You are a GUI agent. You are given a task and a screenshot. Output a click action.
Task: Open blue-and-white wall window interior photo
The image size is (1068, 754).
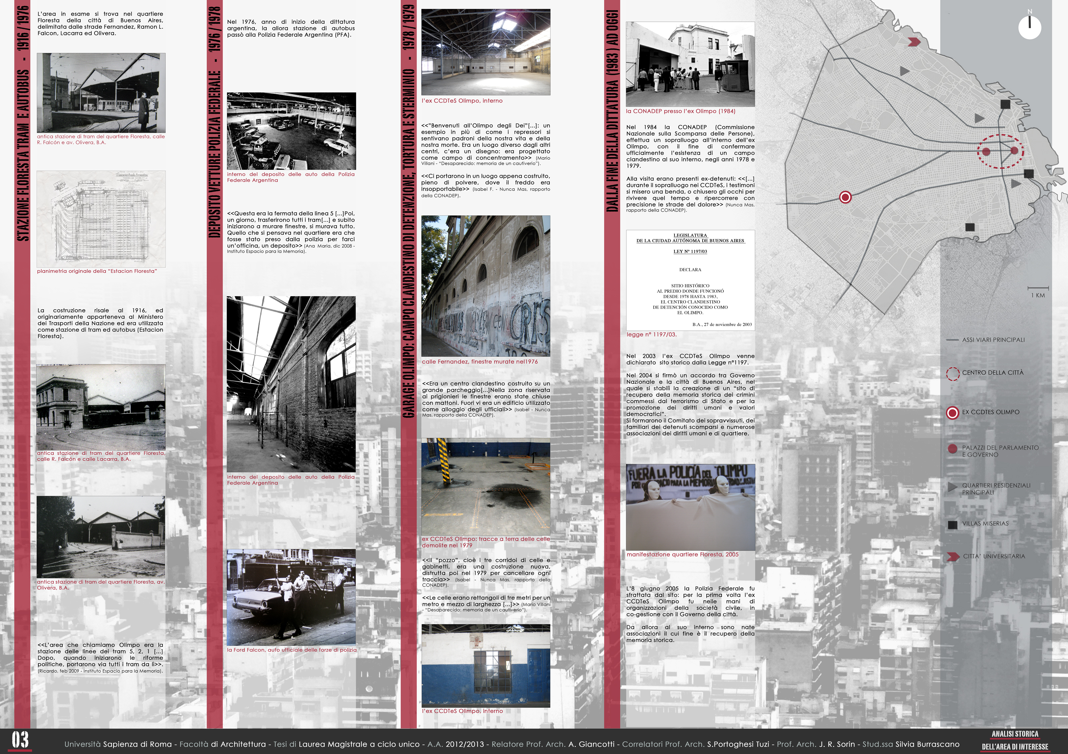(x=486, y=666)
